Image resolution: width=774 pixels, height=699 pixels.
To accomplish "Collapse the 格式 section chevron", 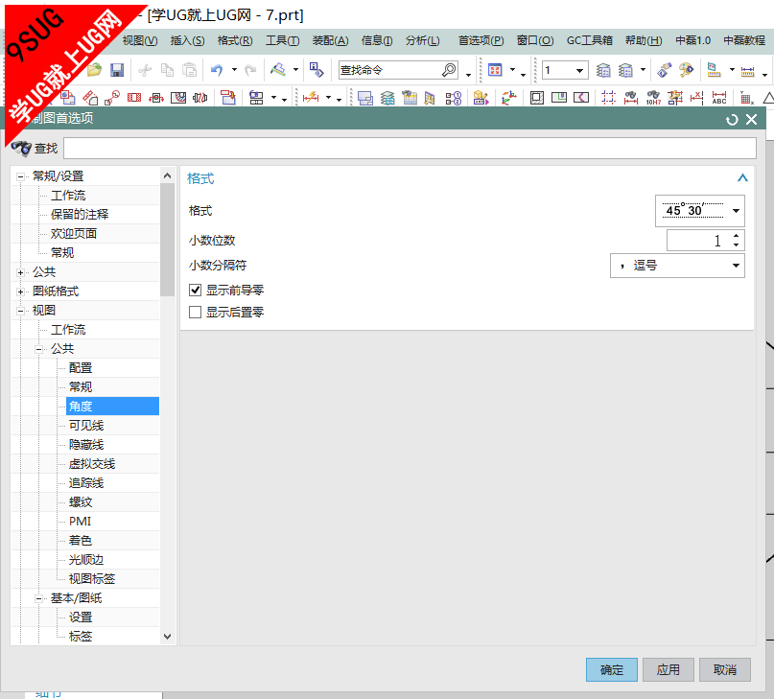I will pyautogui.click(x=742, y=178).
